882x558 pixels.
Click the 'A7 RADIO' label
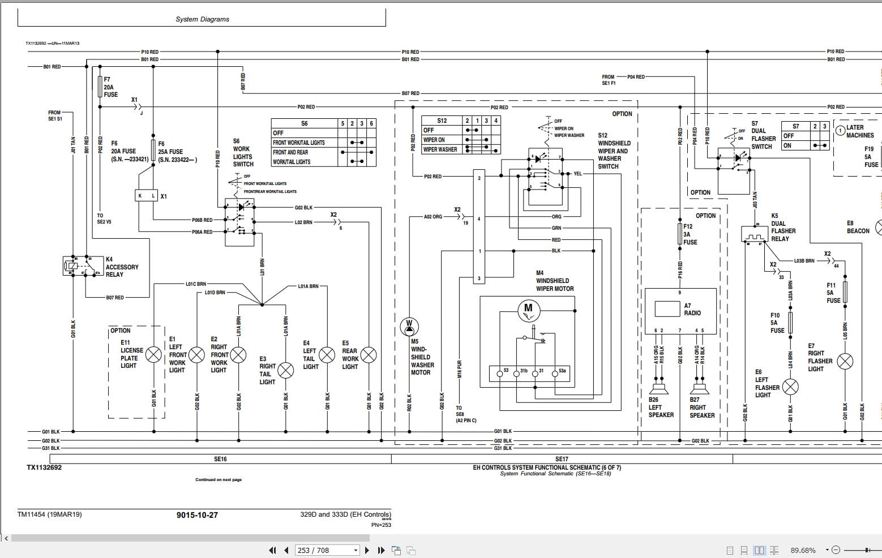coord(692,309)
